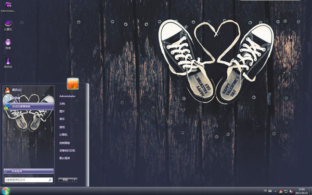
Task: Select the 回收站 recycle bin icon
Action: point(8,63)
